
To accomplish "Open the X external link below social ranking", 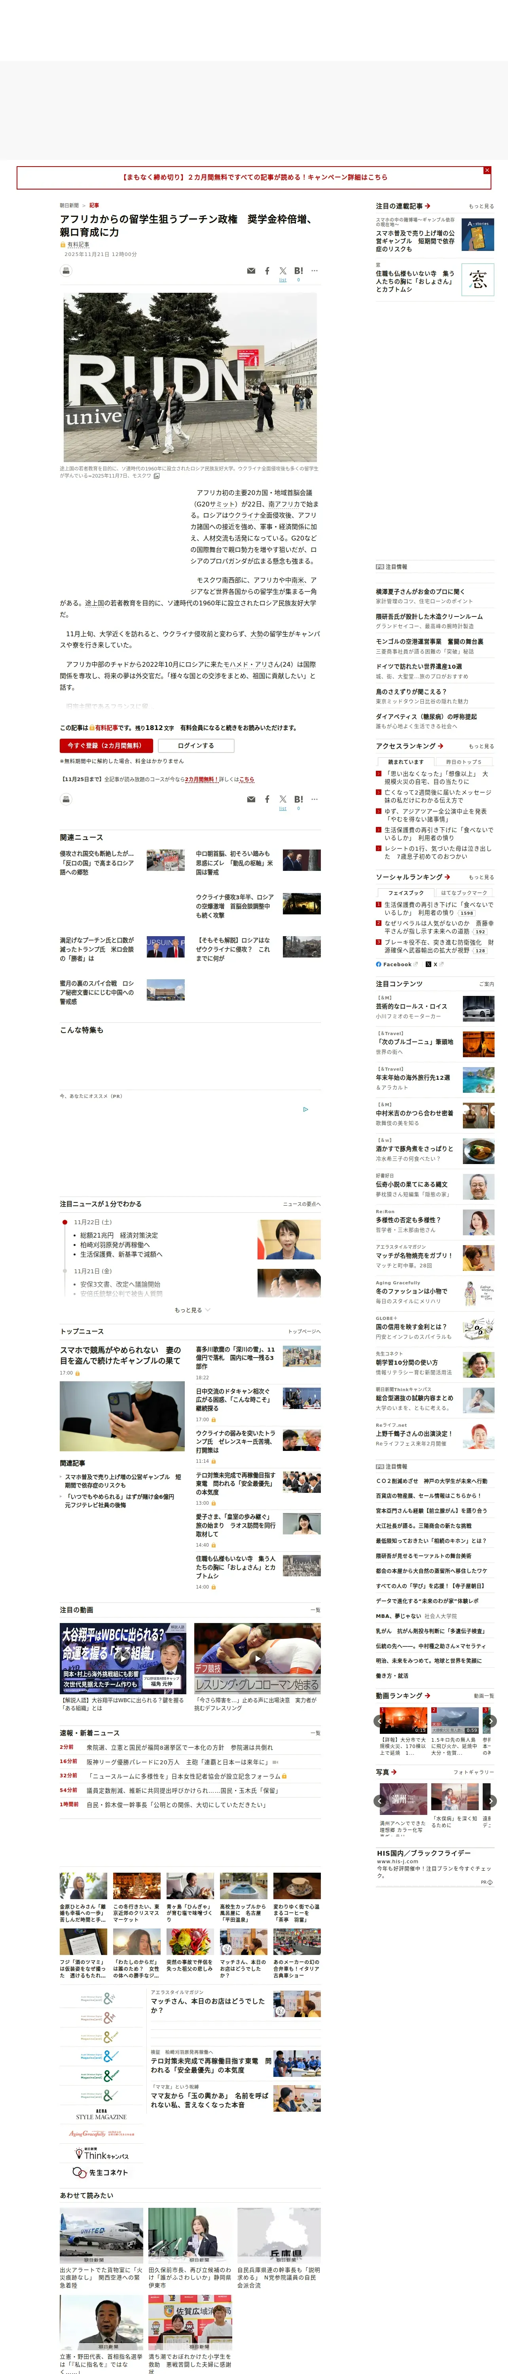I will (x=435, y=964).
